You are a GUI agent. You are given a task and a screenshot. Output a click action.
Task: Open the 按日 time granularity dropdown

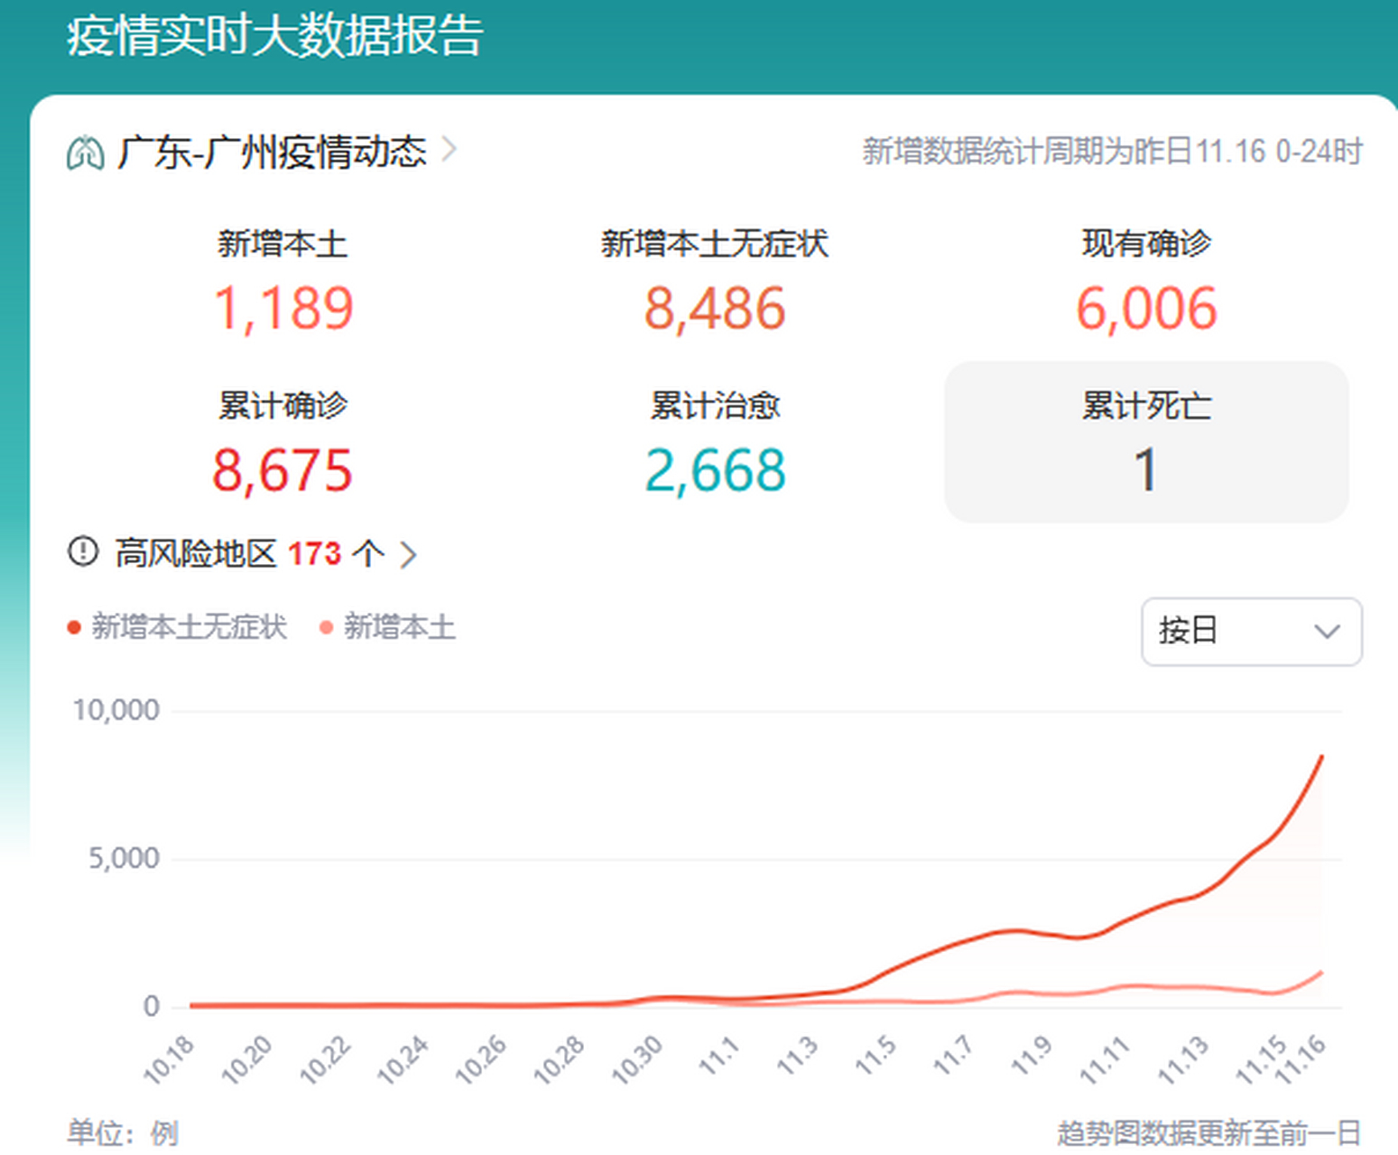[1251, 633]
